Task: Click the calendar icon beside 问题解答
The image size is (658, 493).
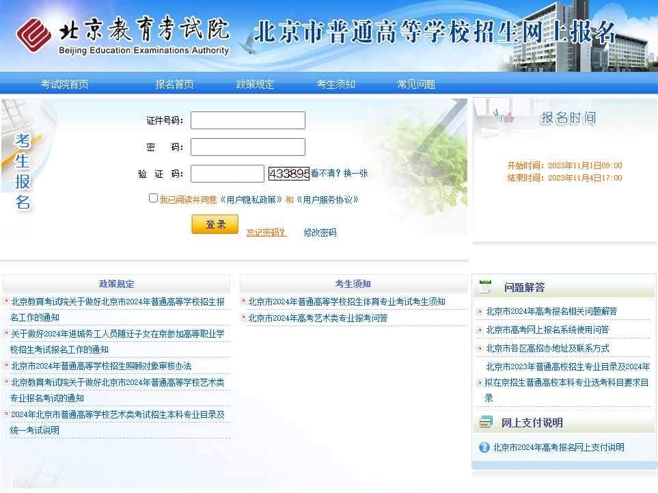Action: (486, 287)
